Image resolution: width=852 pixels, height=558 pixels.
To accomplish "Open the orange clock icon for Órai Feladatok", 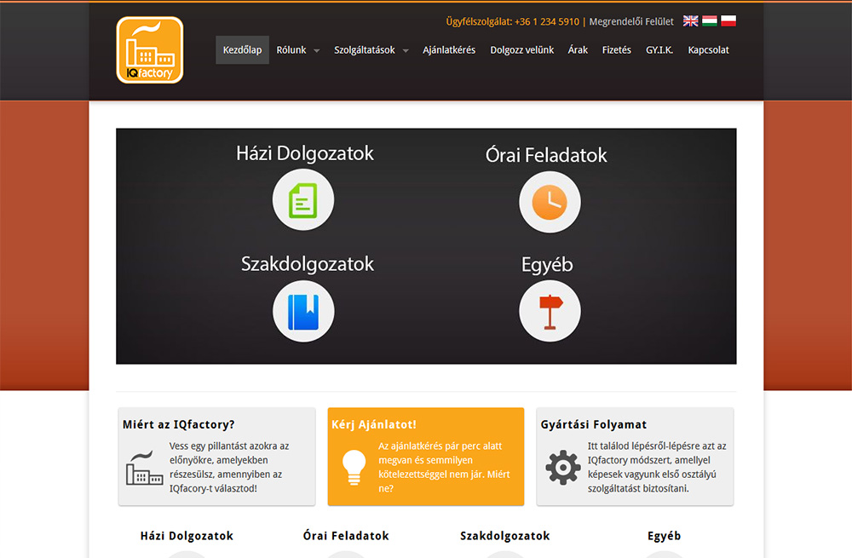I will [x=550, y=202].
